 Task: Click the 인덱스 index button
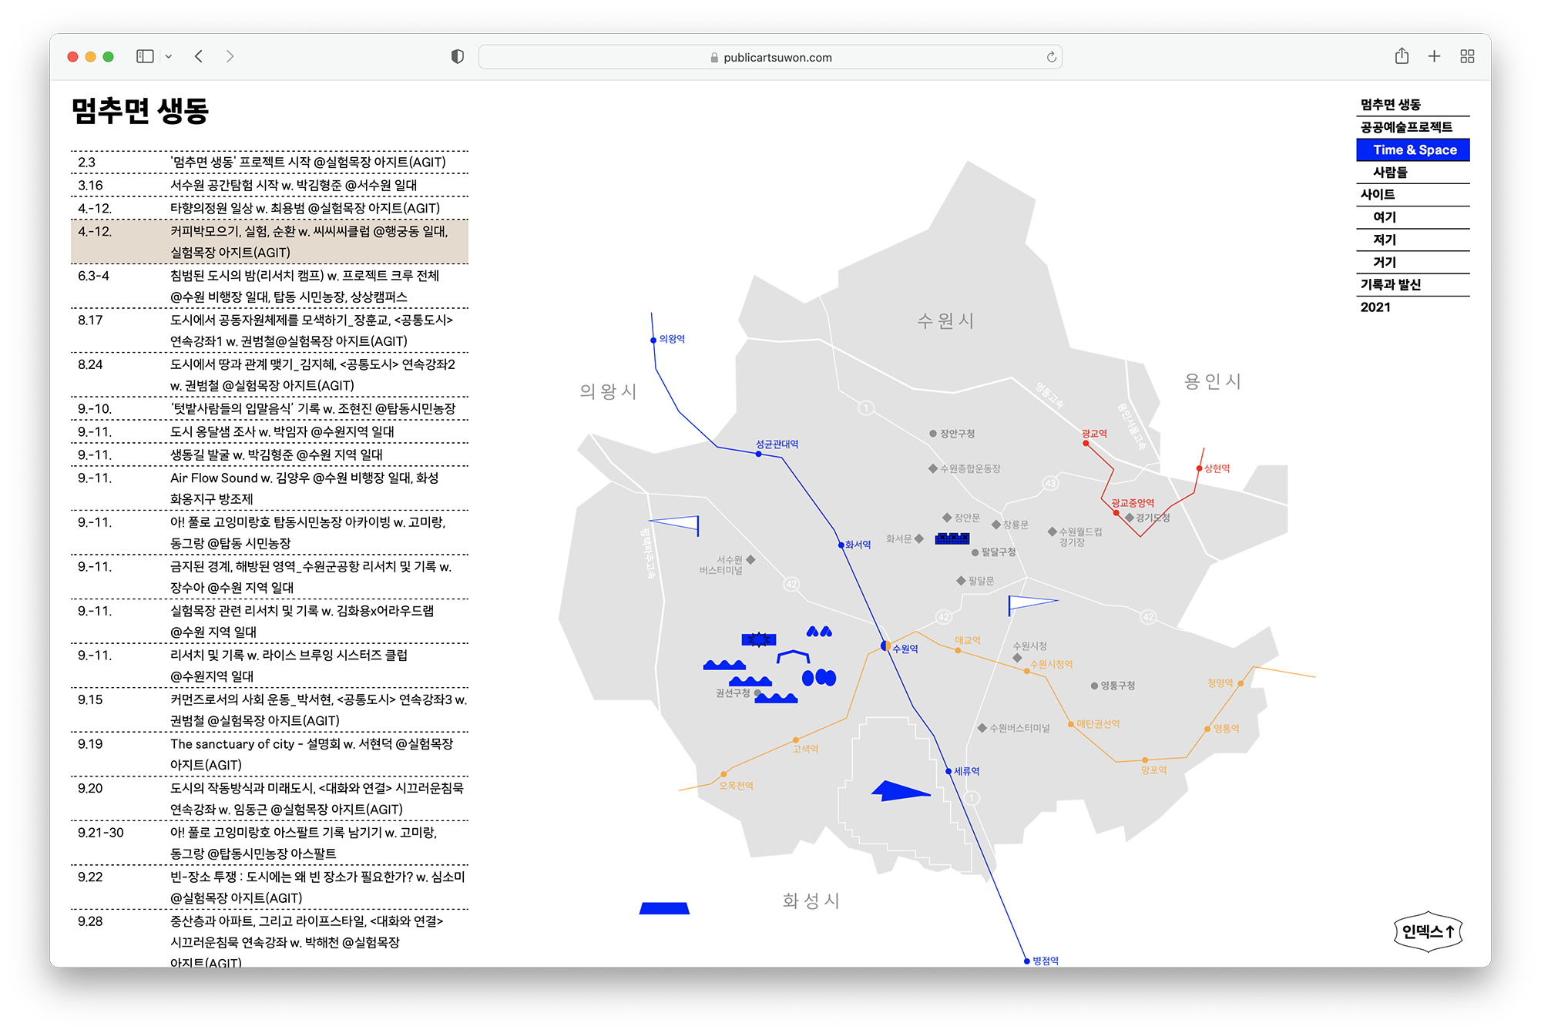pyautogui.click(x=1428, y=932)
